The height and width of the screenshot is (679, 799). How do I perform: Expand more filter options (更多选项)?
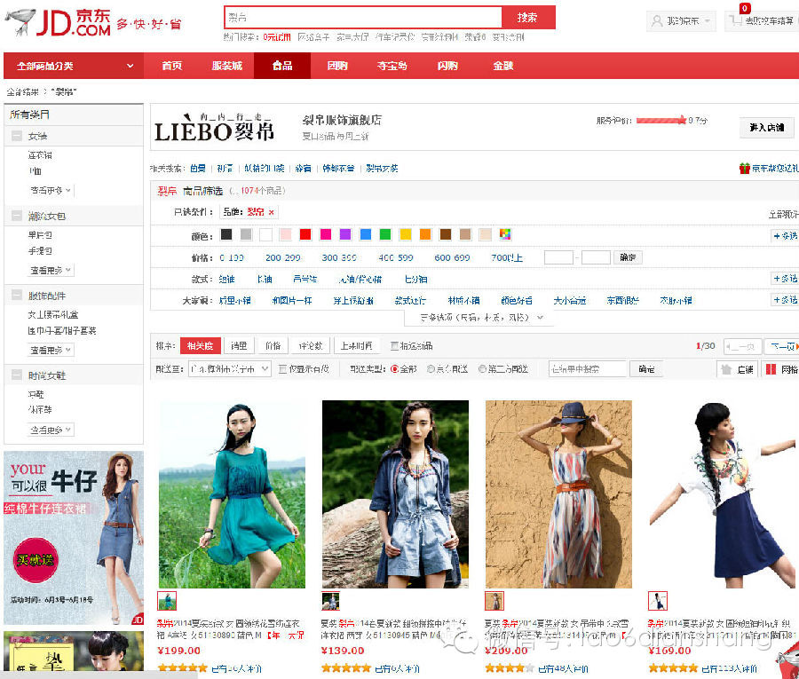[x=479, y=318]
